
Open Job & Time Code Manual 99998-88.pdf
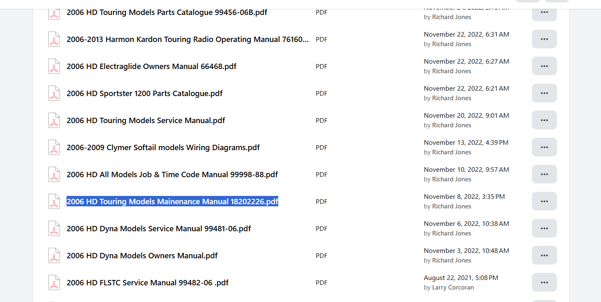click(172, 175)
